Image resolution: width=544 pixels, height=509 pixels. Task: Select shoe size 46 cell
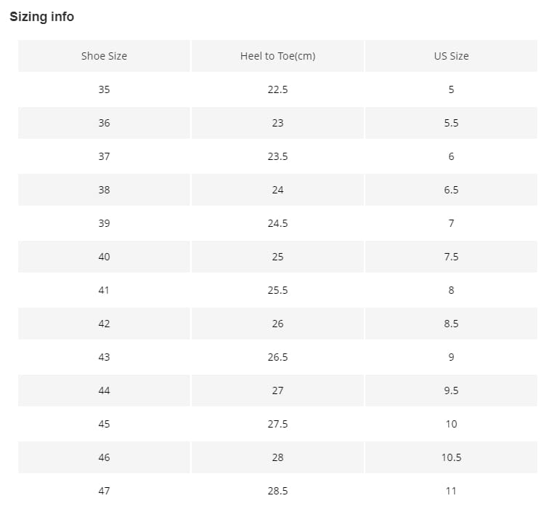click(x=104, y=457)
